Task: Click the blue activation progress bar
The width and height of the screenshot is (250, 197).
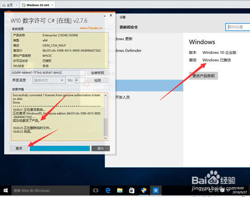Action: 60,148
